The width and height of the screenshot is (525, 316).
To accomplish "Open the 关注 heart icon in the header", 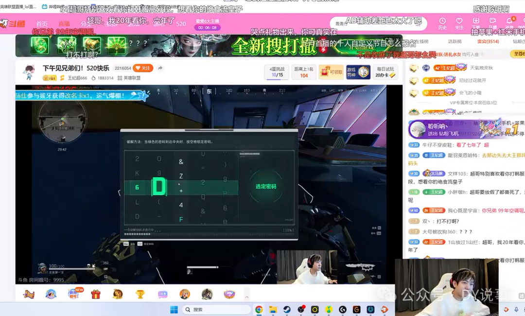I will point(459,23).
